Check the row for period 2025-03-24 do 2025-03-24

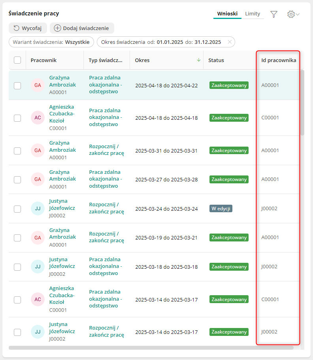(17, 209)
